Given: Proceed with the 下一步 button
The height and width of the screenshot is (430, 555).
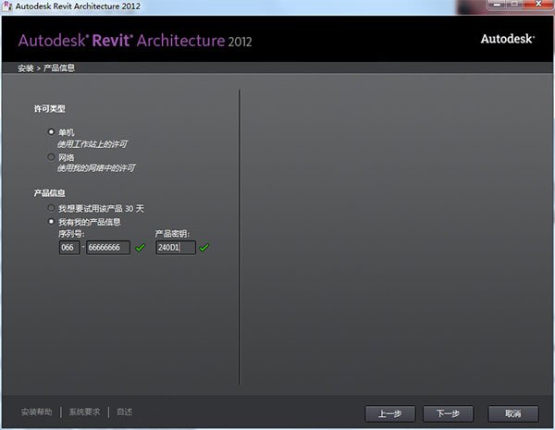Looking at the screenshot, I should click(448, 413).
